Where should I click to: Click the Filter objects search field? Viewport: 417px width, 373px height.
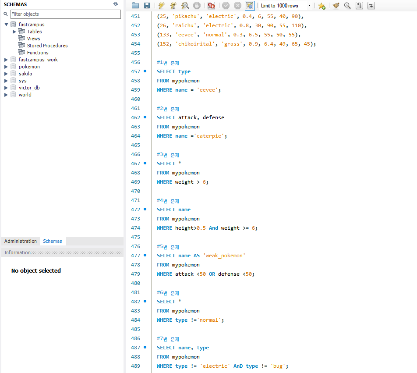[x=66, y=14]
